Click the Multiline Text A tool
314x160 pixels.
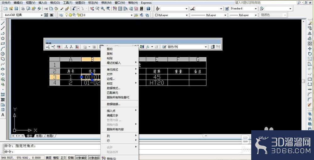click(3, 115)
